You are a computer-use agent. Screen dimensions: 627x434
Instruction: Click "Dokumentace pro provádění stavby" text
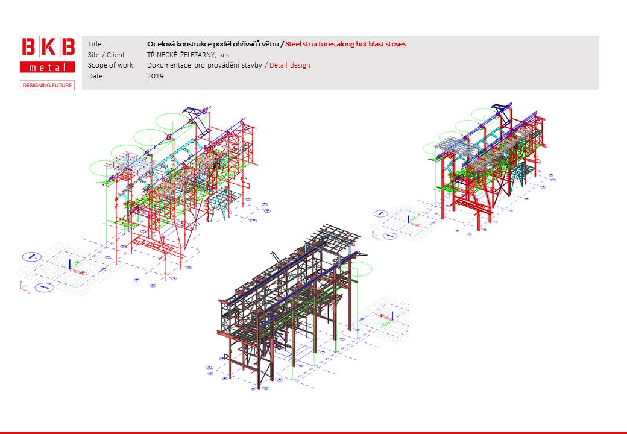point(204,65)
